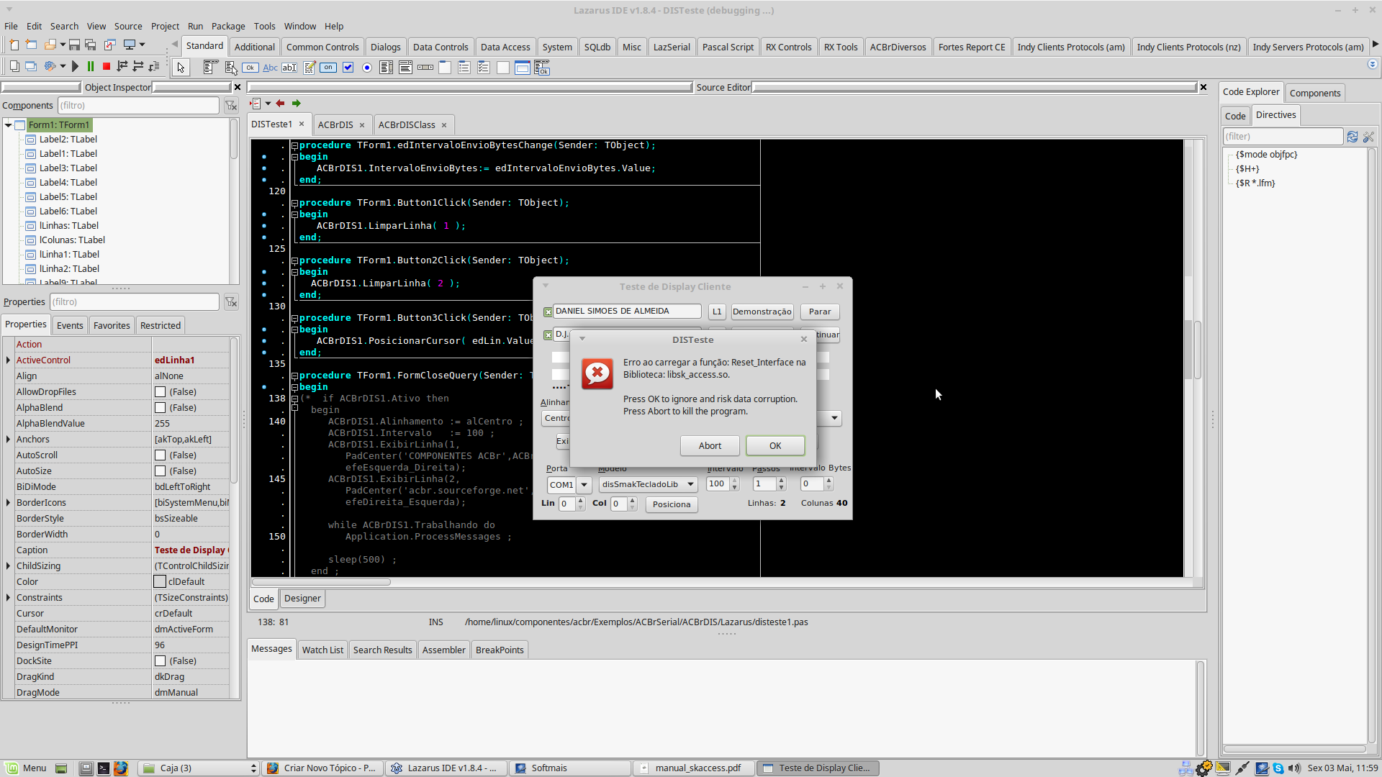Pick the TLabel 'Abc' component icon
Screen dimensions: 1382x777
click(270, 68)
